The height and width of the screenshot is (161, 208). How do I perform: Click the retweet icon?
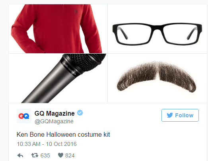coord(35,155)
